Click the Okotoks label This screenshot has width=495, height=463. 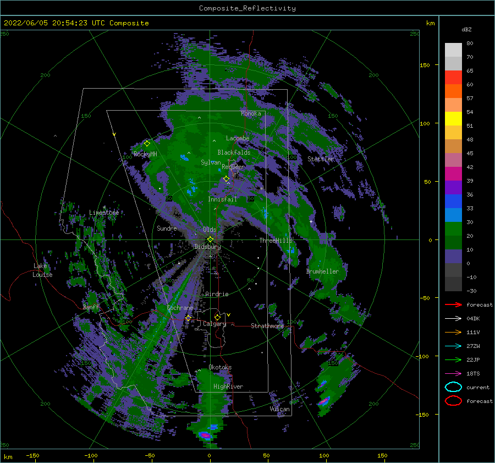220,367
